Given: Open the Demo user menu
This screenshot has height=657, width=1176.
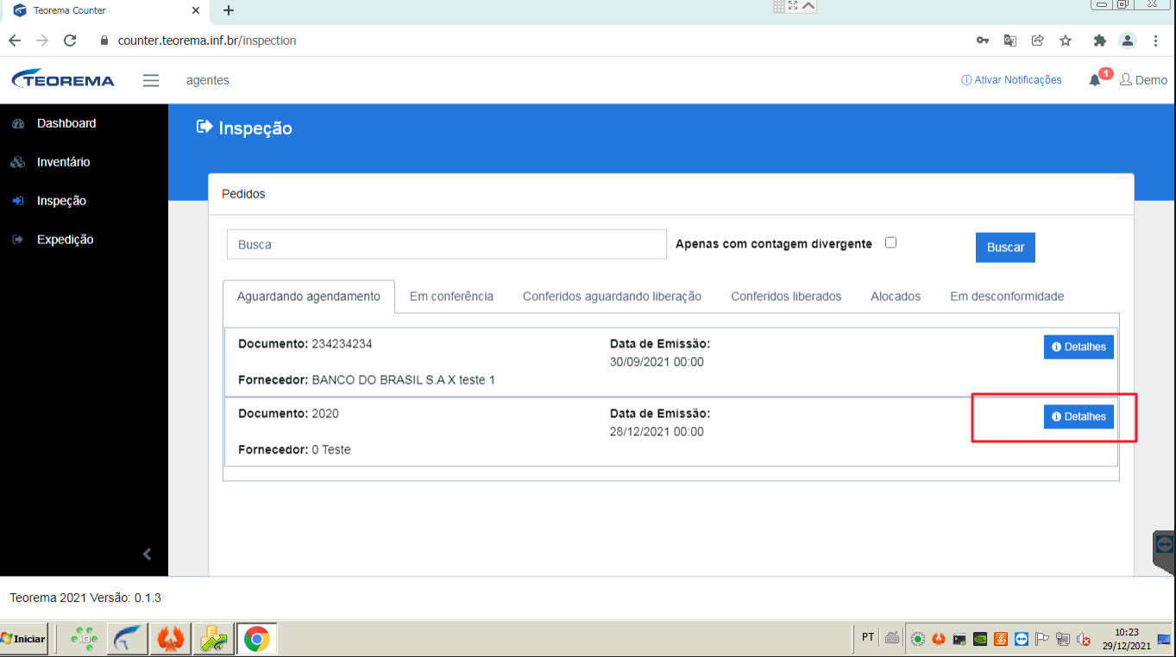Looking at the screenshot, I should pos(1143,80).
